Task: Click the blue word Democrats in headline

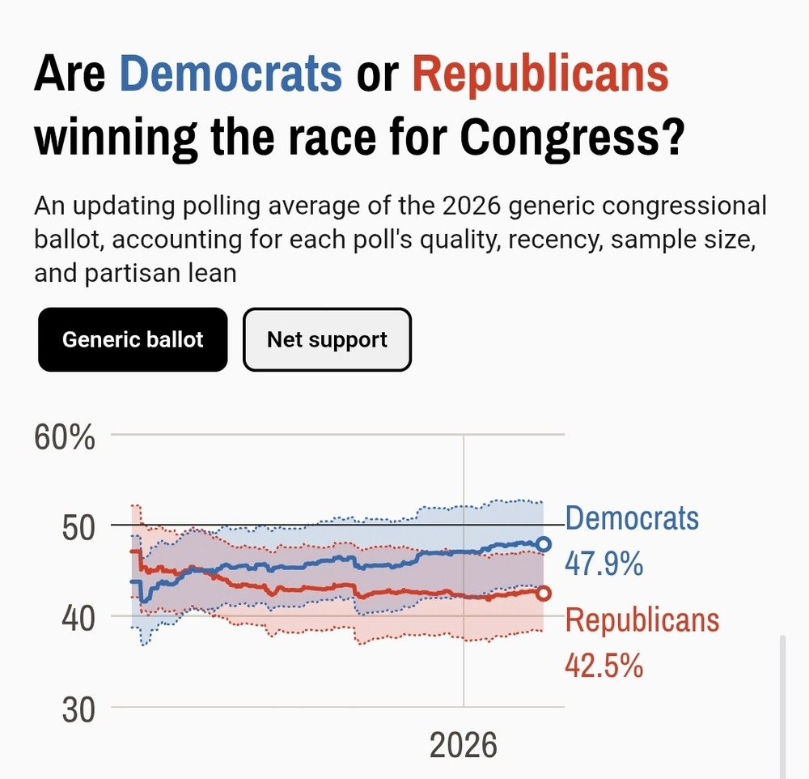Action: 231,74
